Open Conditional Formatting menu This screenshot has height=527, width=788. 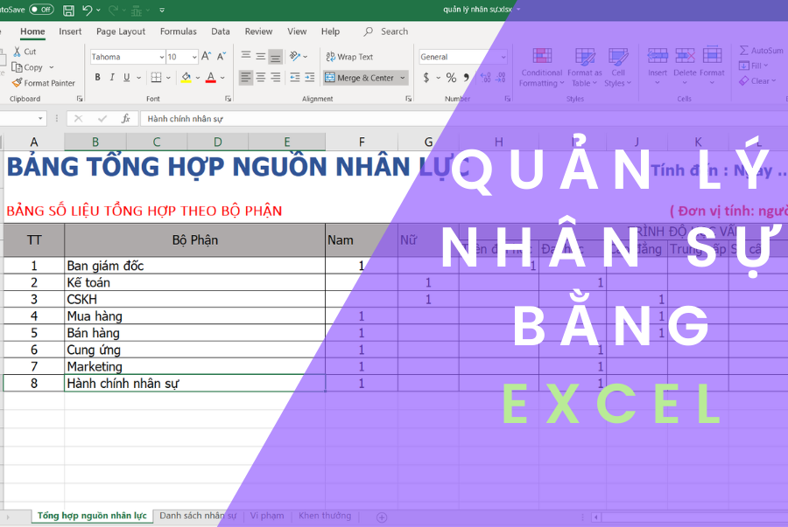542,67
